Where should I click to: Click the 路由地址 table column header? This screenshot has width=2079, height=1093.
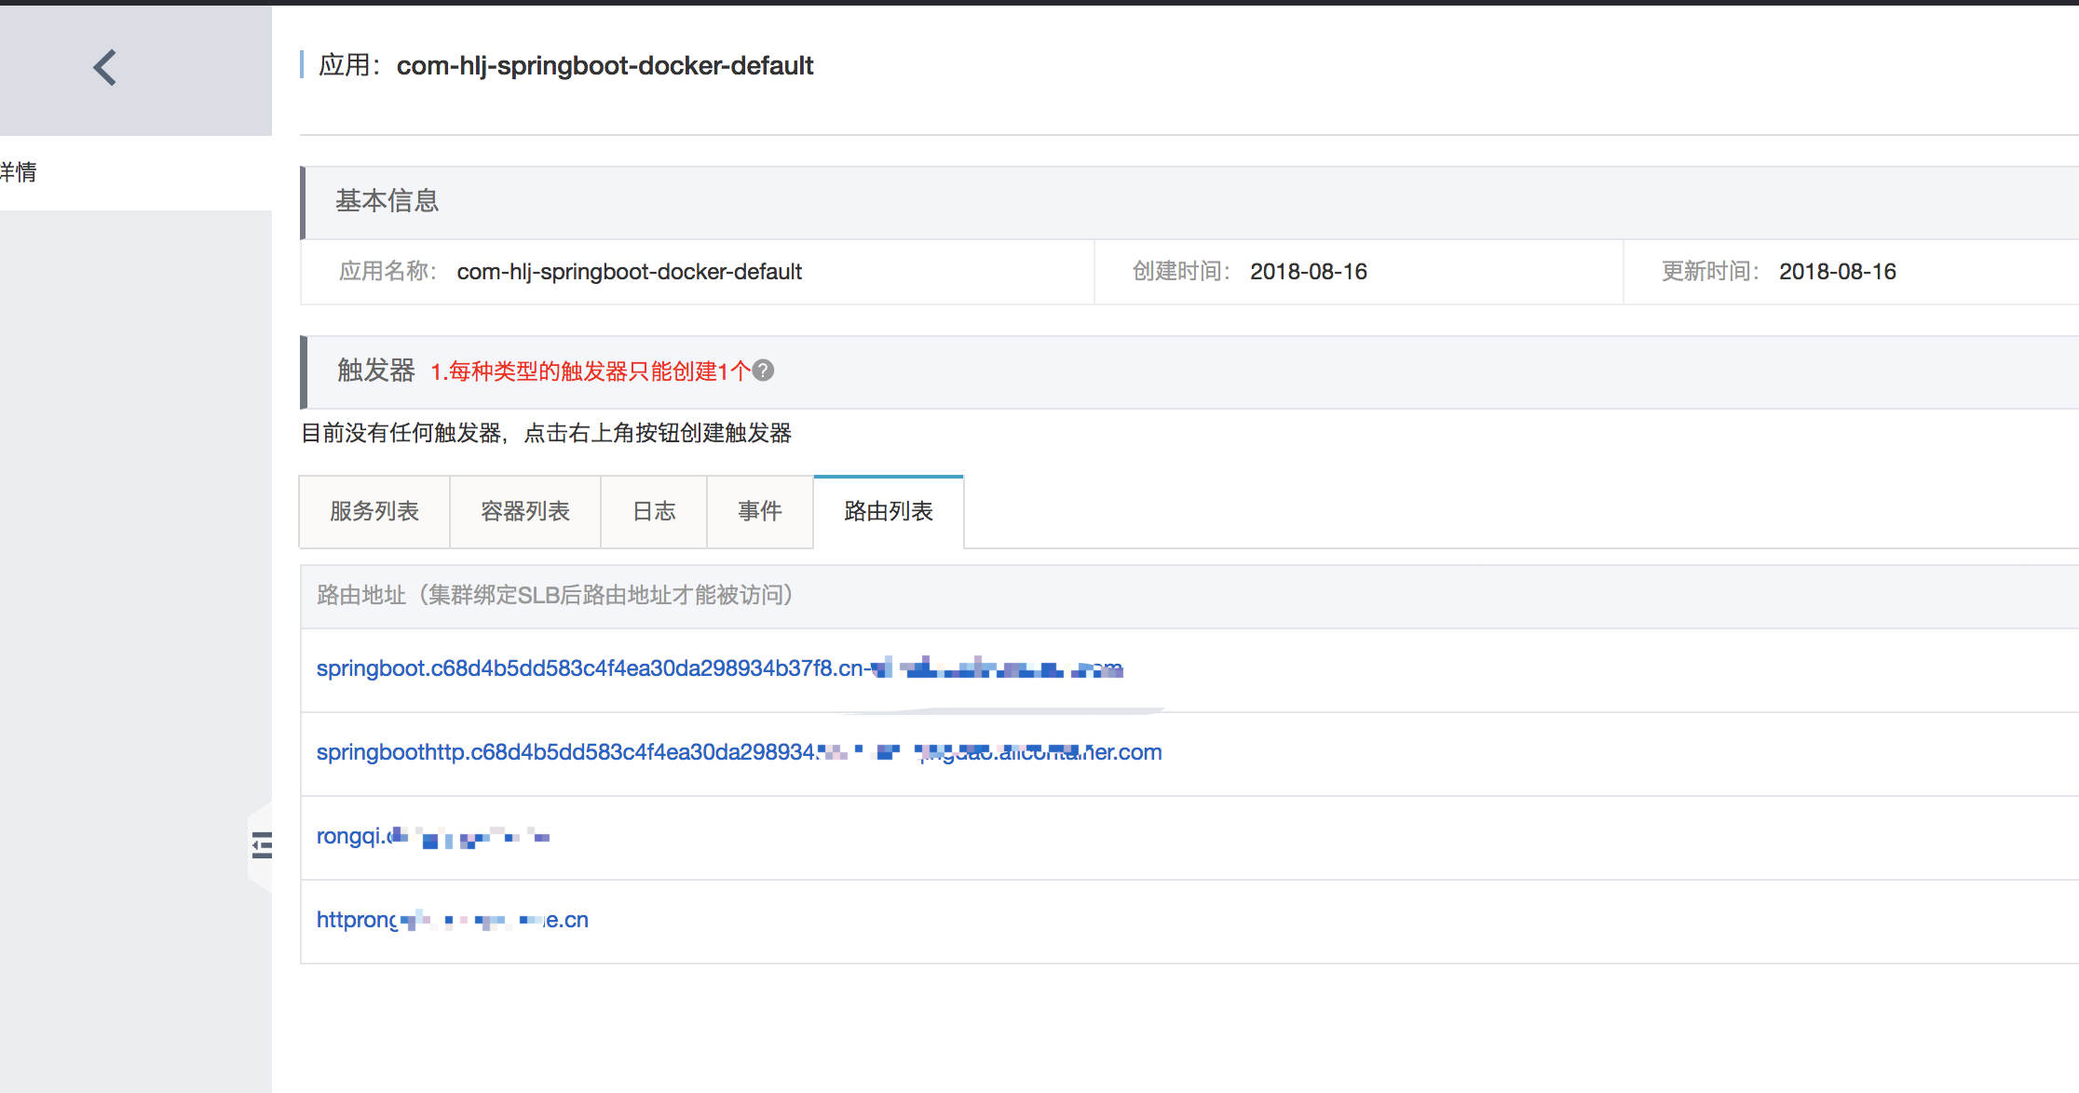tap(555, 595)
